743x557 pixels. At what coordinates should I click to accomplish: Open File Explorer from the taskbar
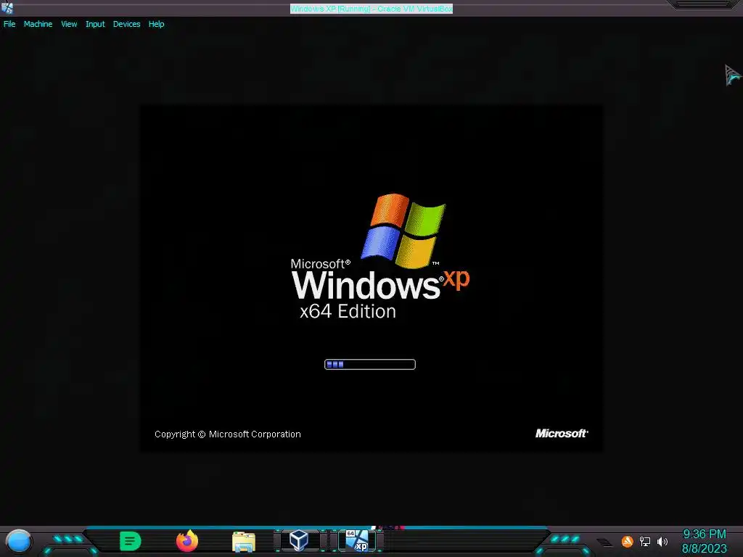244,541
